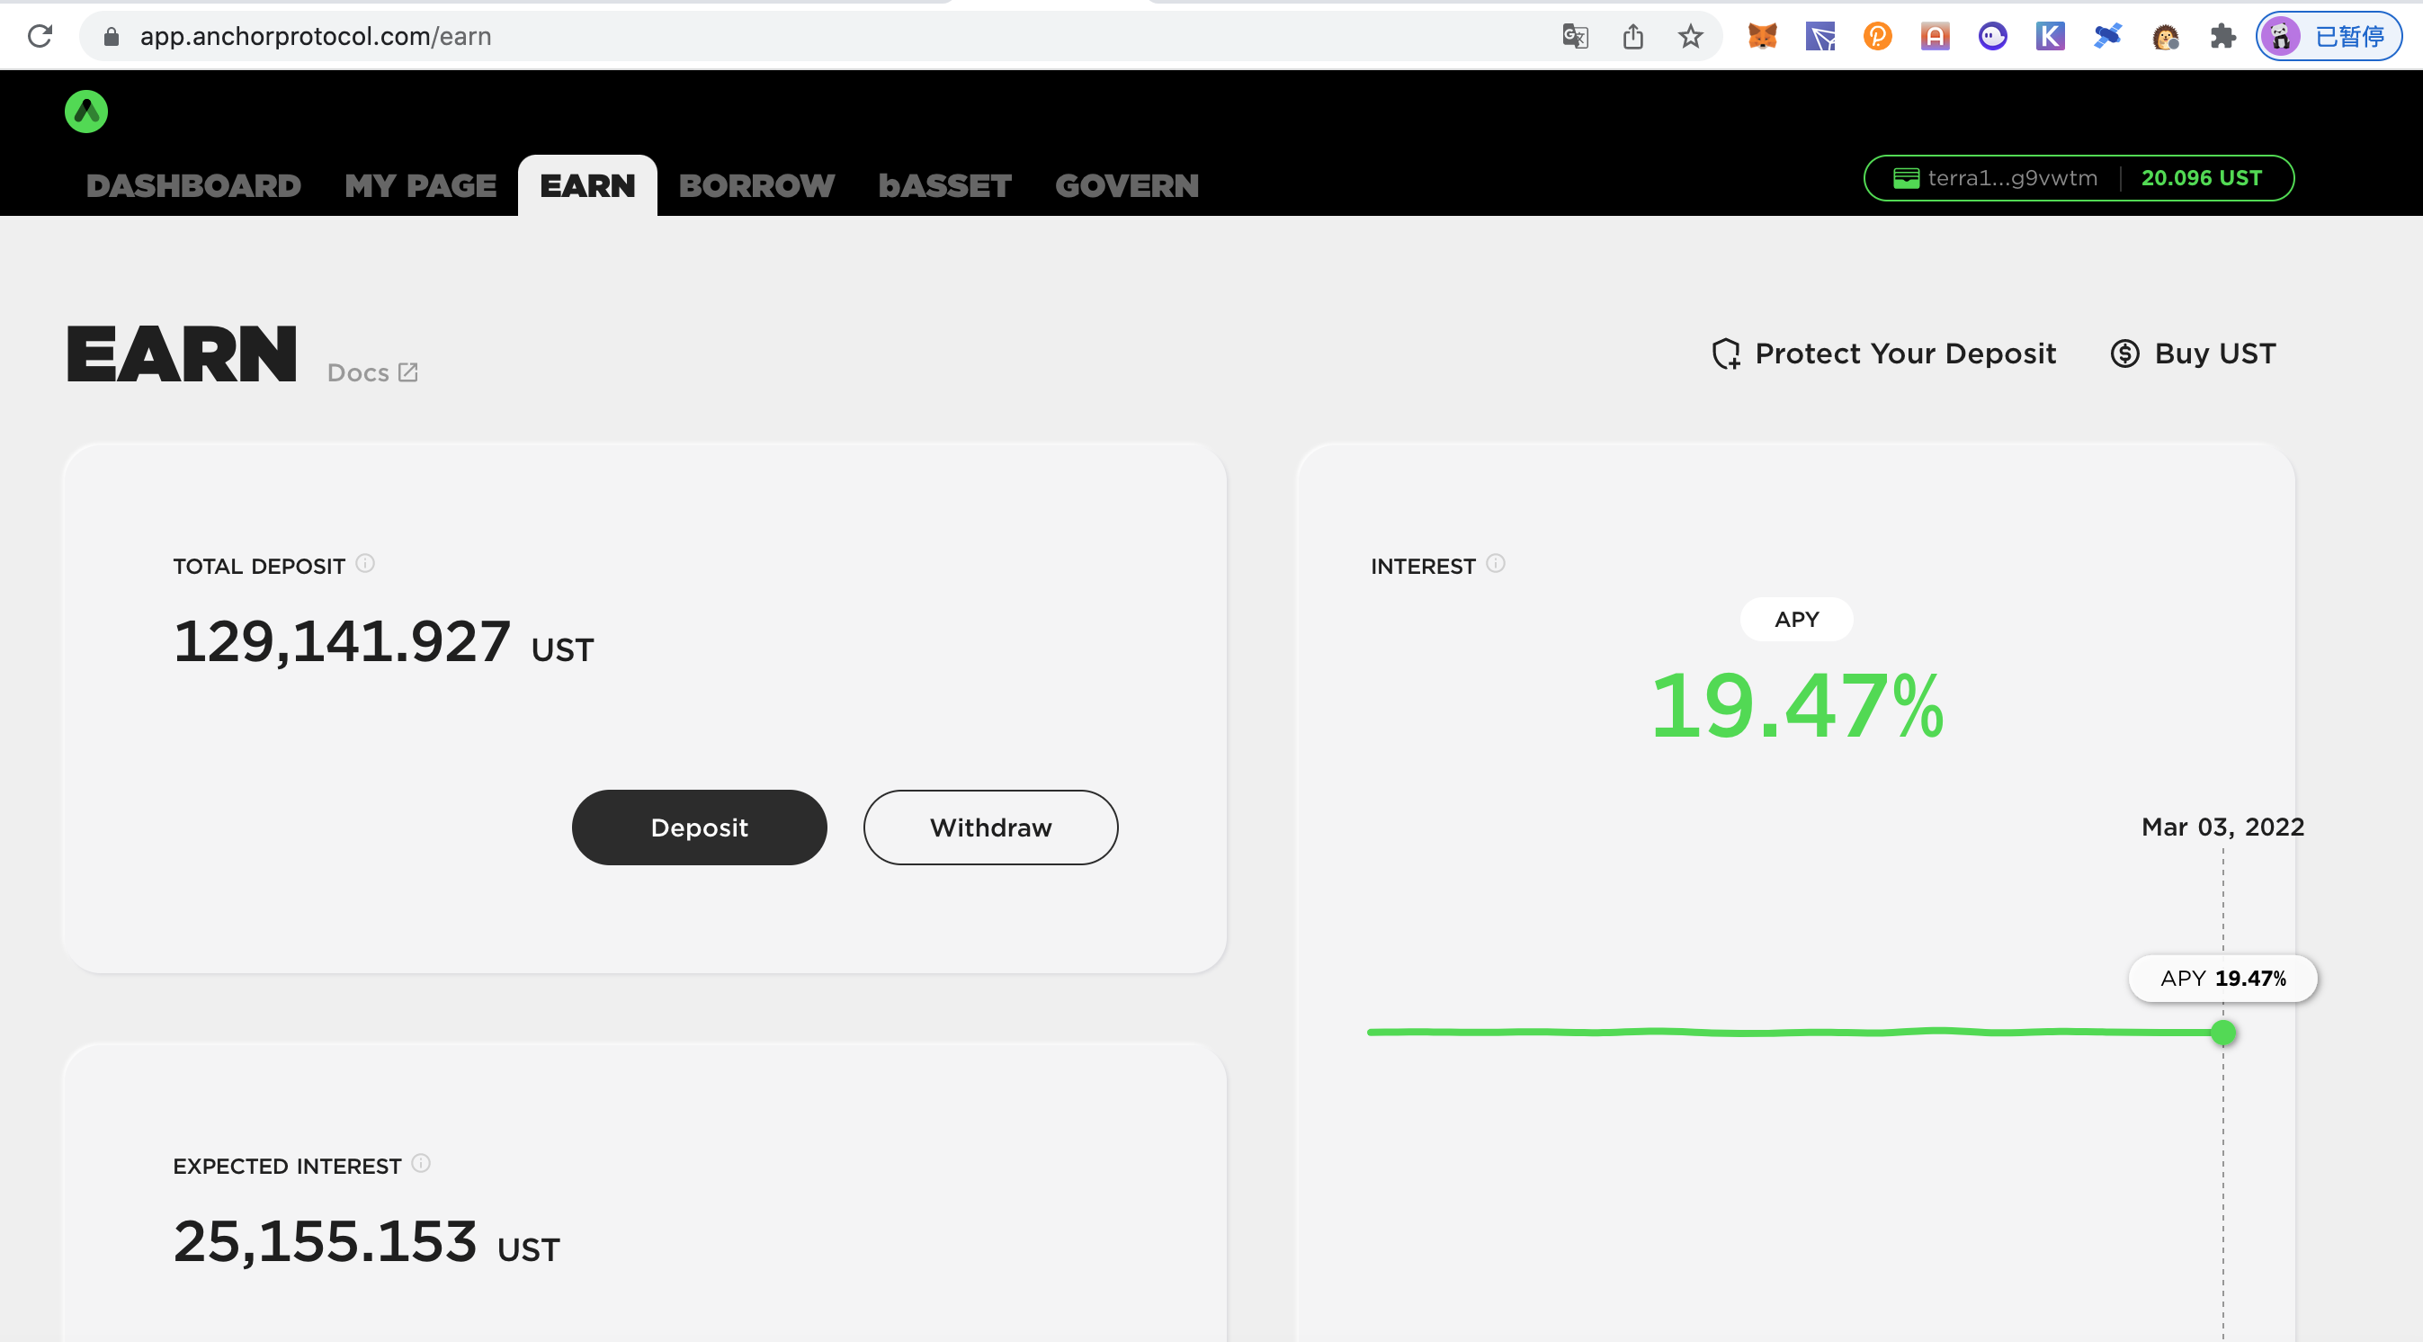Click the 129,141.927 UST deposit amount
The width and height of the screenshot is (2423, 1342).
coord(384,642)
